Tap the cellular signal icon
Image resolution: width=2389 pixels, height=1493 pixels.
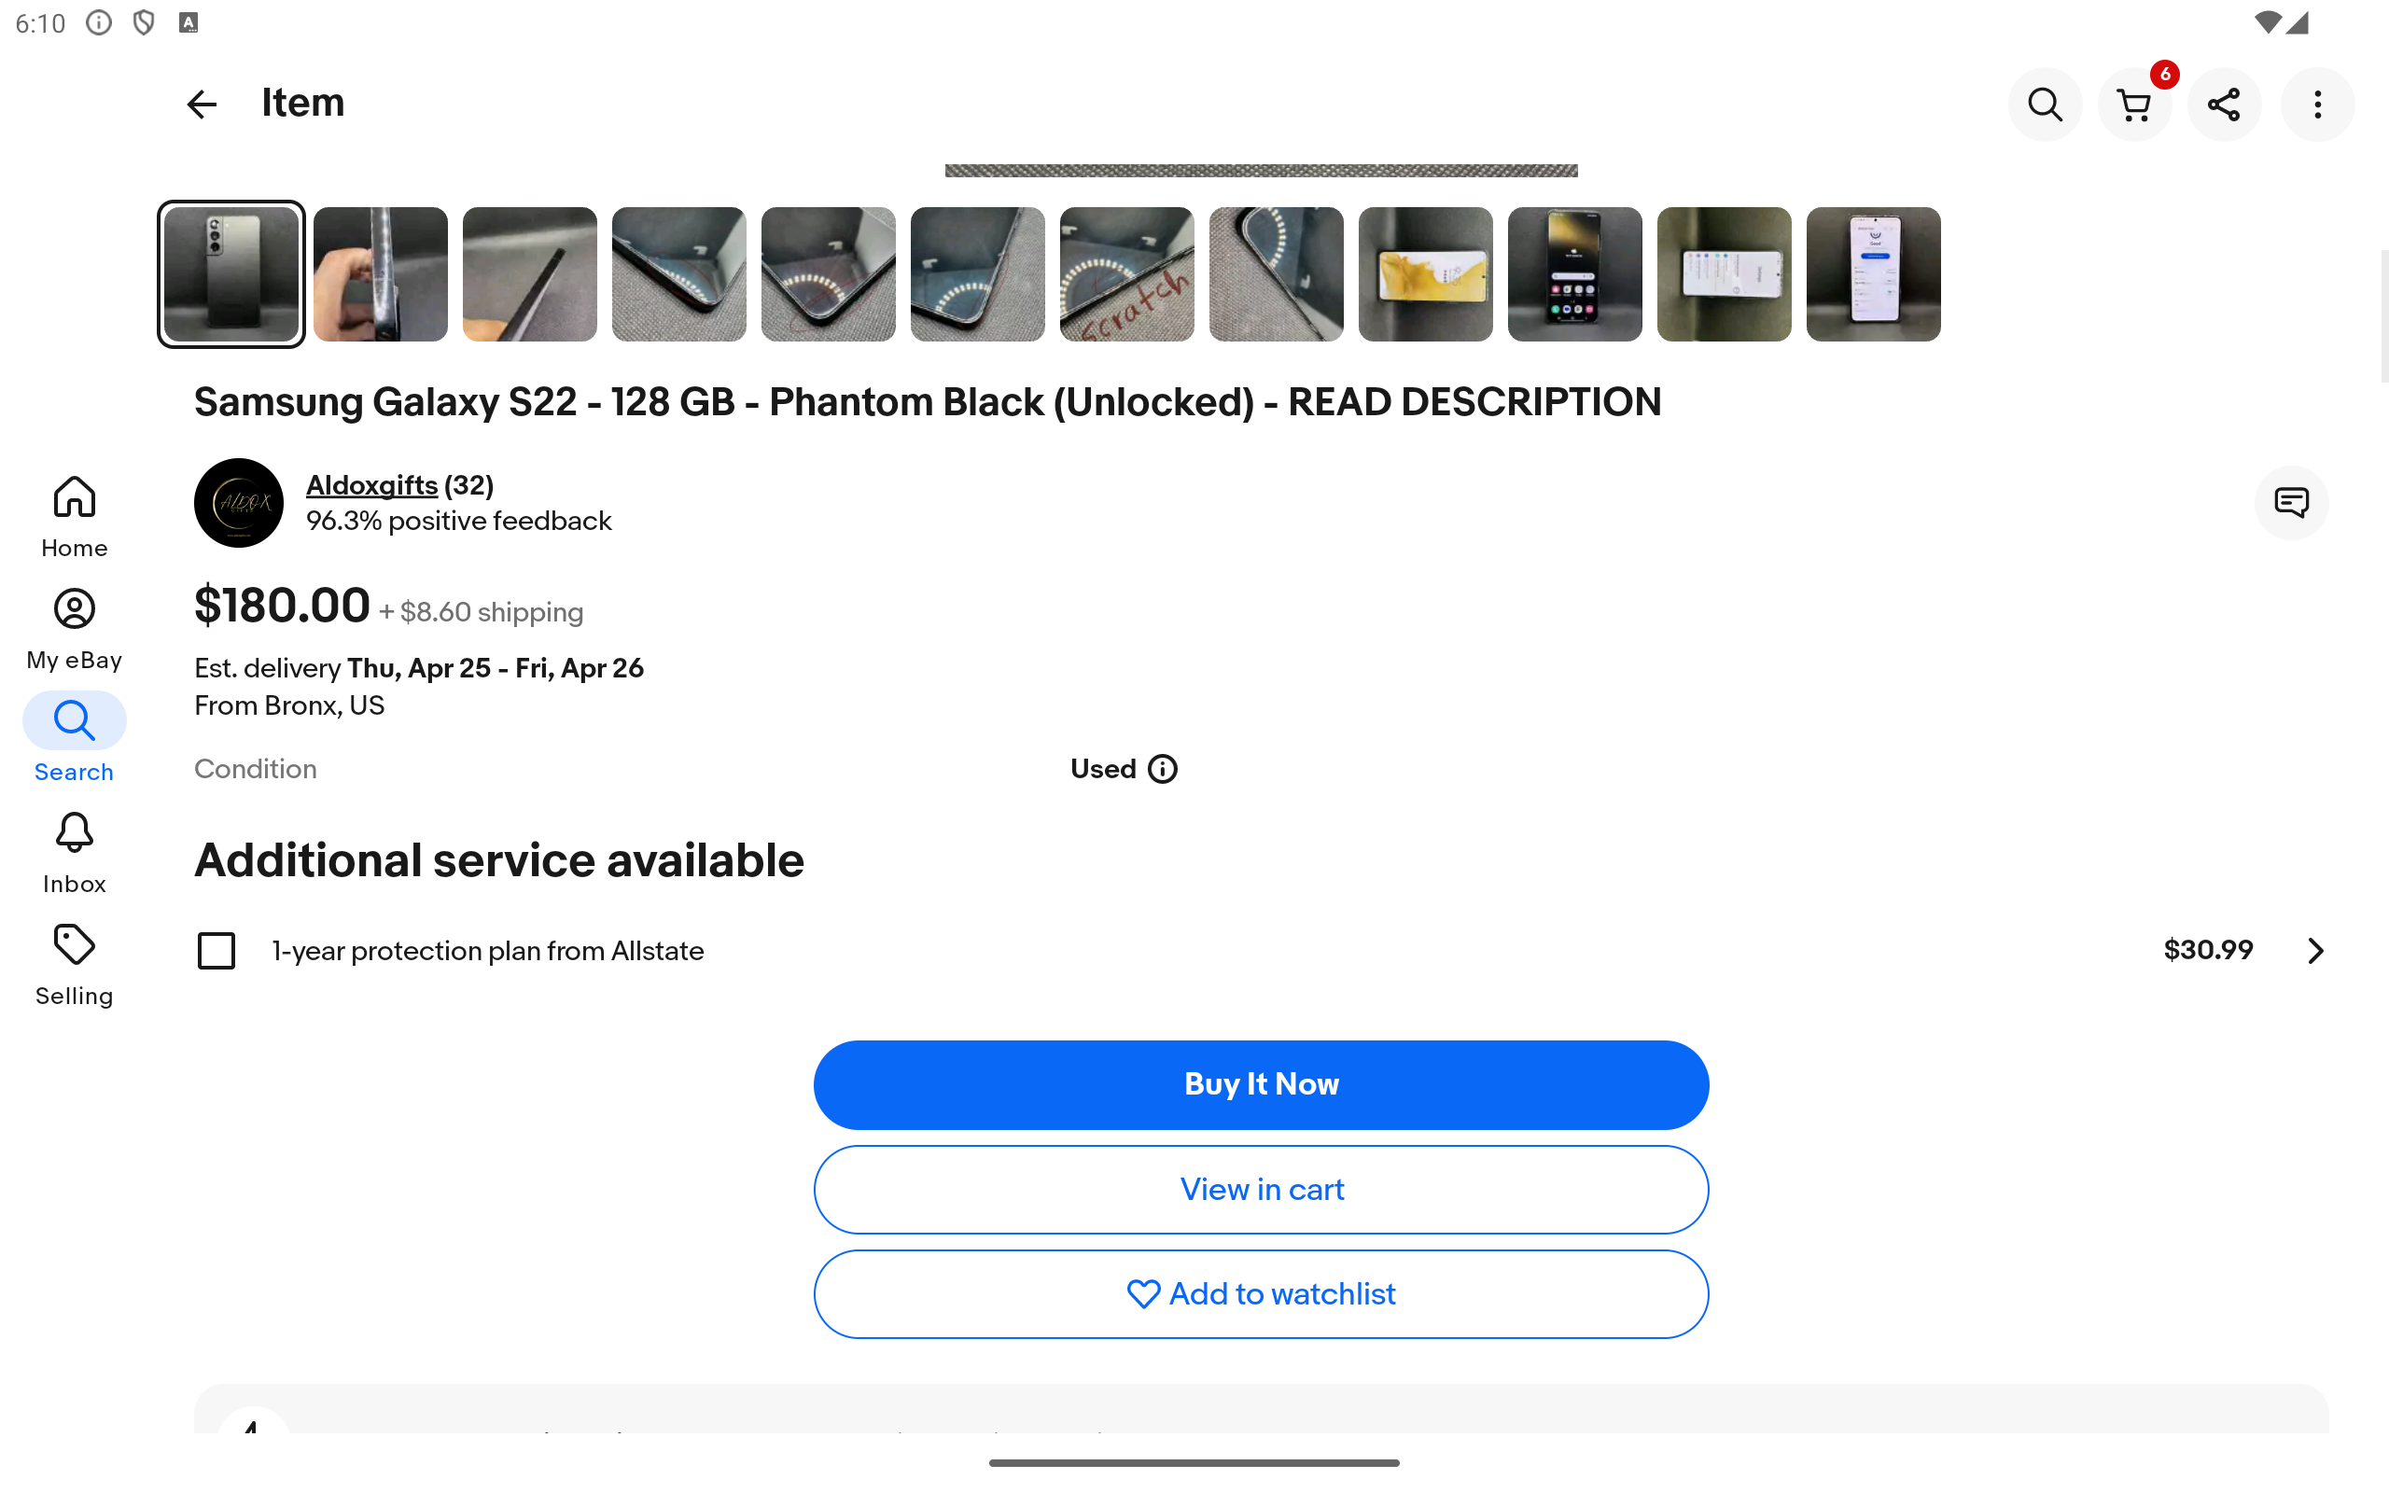click(x=2297, y=22)
